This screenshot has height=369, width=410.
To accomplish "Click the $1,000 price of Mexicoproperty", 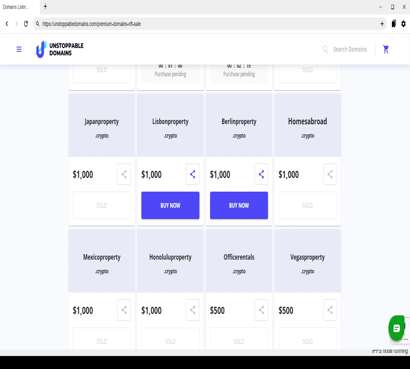I will [x=83, y=311].
